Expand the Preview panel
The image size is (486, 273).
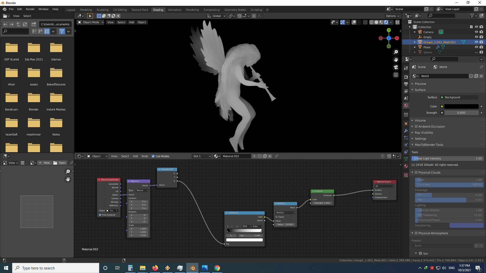[x=420, y=84]
